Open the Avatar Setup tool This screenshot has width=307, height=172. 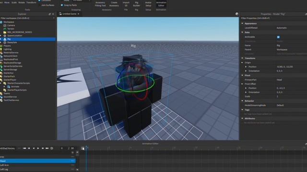pyautogui.click(x=148, y=4)
